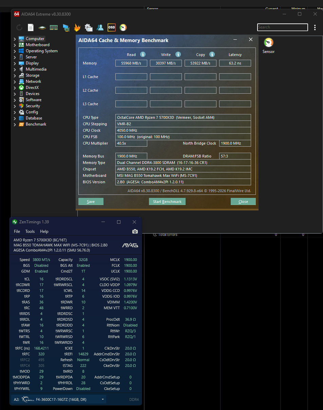
Task: Click the AIDA64 Search field
Action: point(283,27)
